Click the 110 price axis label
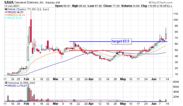This screenshot has width=183, height=106. [x=175, y=14]
